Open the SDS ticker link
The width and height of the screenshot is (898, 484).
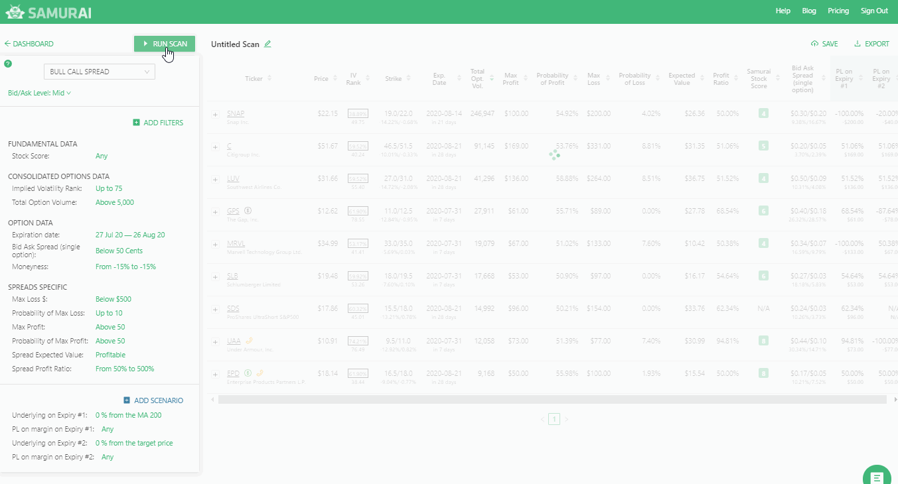[x=233, y=308]
